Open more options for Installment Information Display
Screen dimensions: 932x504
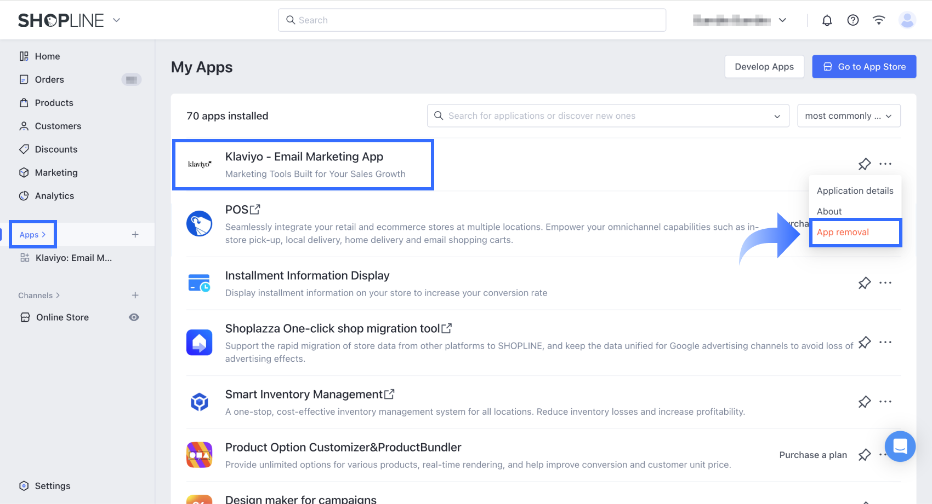[885, 283]
